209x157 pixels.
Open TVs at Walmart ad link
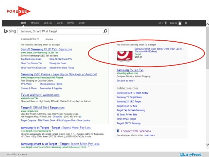(40, 95)
